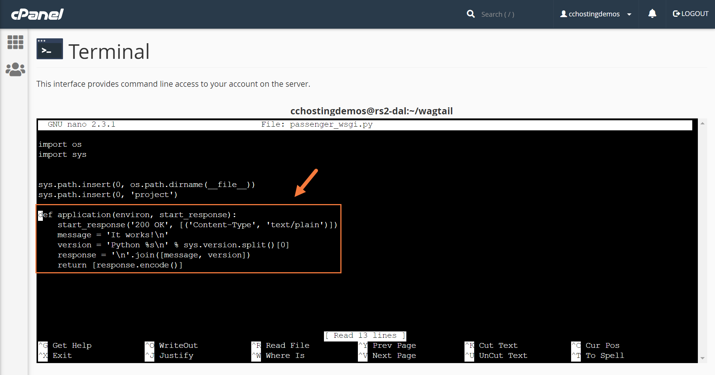Click the 'return [response.encode()]' code line
Image resolution: width=715 pixels, height=375 pixels.
(x=120, y=265)
